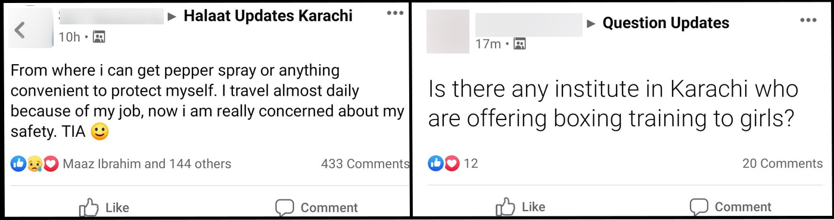Click thumbs-up Like icon on pepper spray post
Screen dimensions: 834x220
89,207
